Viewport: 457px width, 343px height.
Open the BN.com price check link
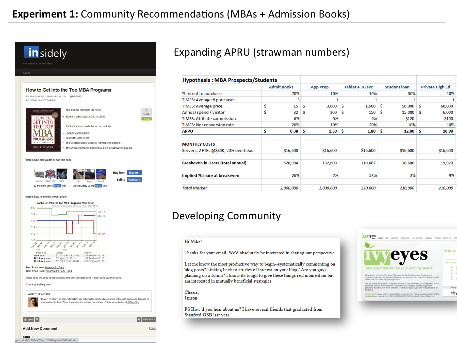[71, 278]
